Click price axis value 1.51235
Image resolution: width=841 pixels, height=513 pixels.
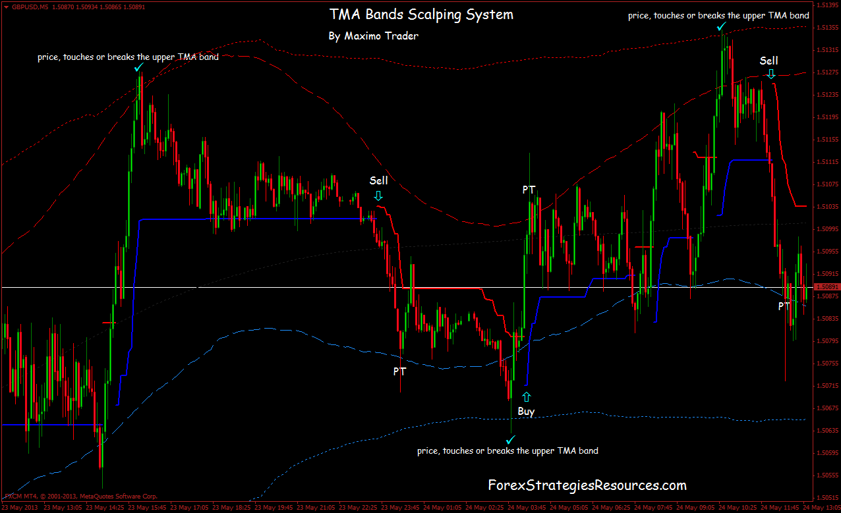pyautogui.click(x=827, y=95)
